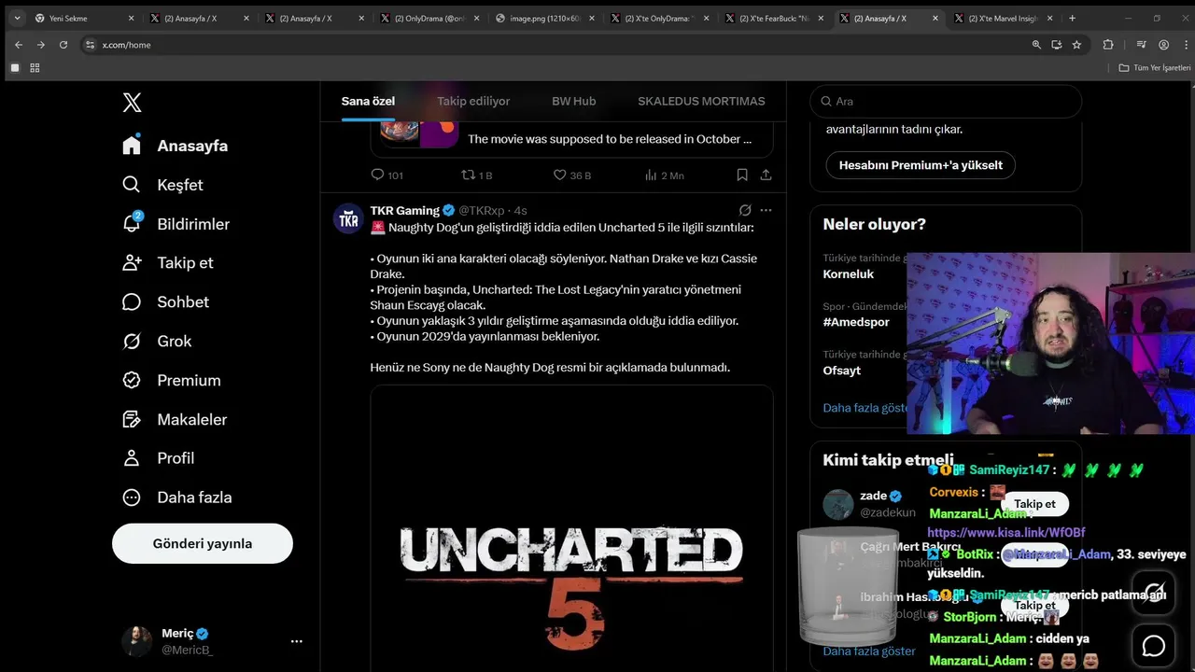Open the browser extensions puzzle icon
Image resolution: width=1195 pixels, height=672 pixels.
click(1108, 45)
